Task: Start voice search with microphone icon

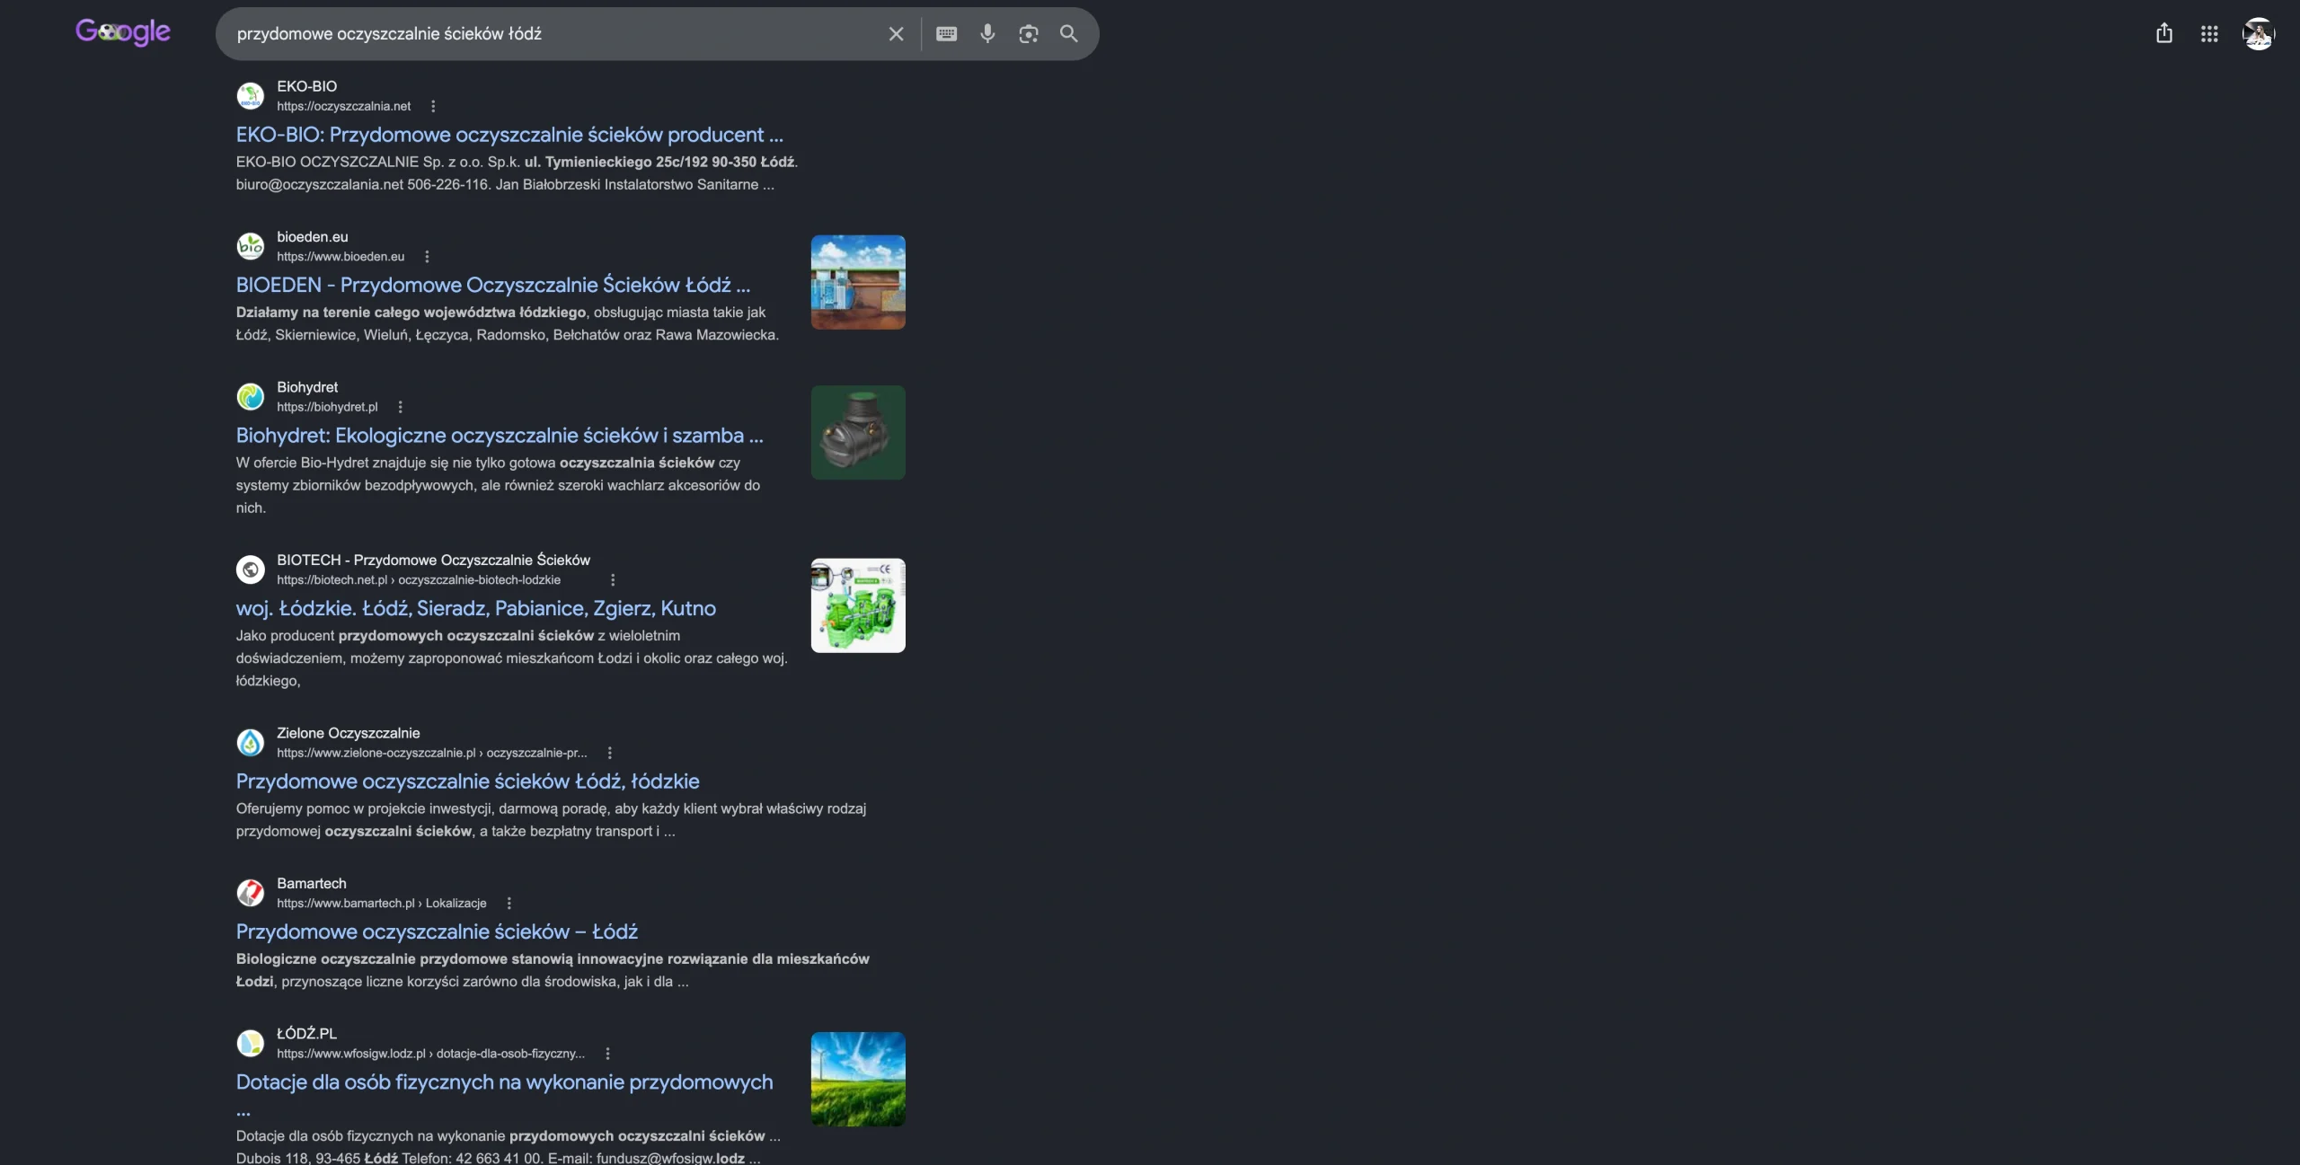Action: click(x=987, y=34)
